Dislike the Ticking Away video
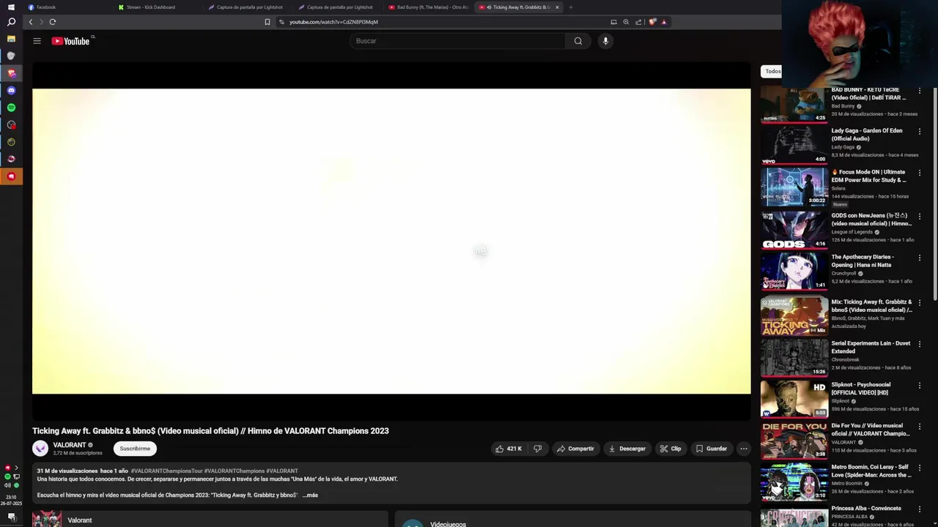Viewport: 938px width, 527px height. [537, 449]
